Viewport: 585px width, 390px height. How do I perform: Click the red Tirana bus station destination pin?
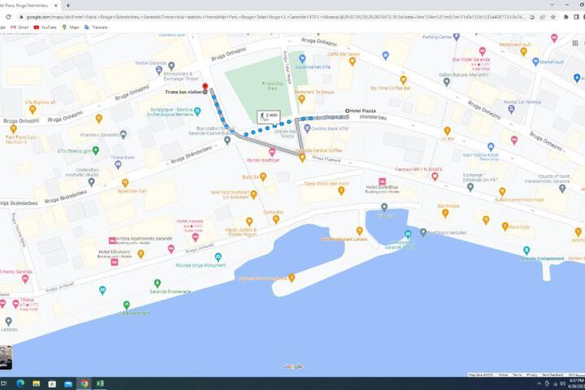click(x=205, y=87)
